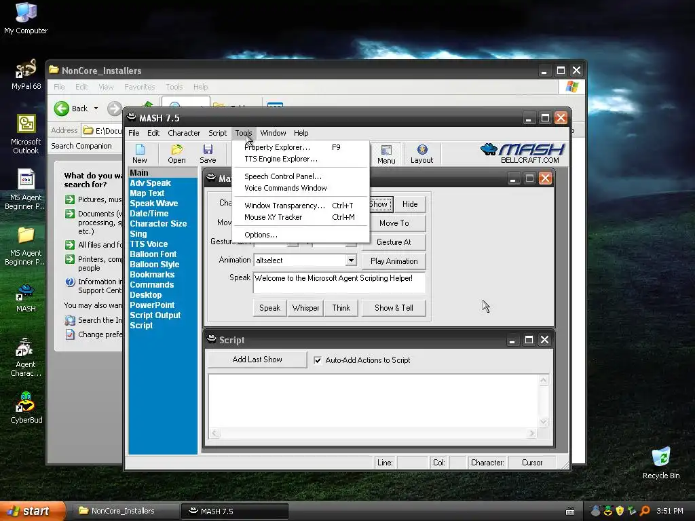Screen dimensions: 695x521
Task: Click the Gesture At button
Action: [x=394, y=242]
